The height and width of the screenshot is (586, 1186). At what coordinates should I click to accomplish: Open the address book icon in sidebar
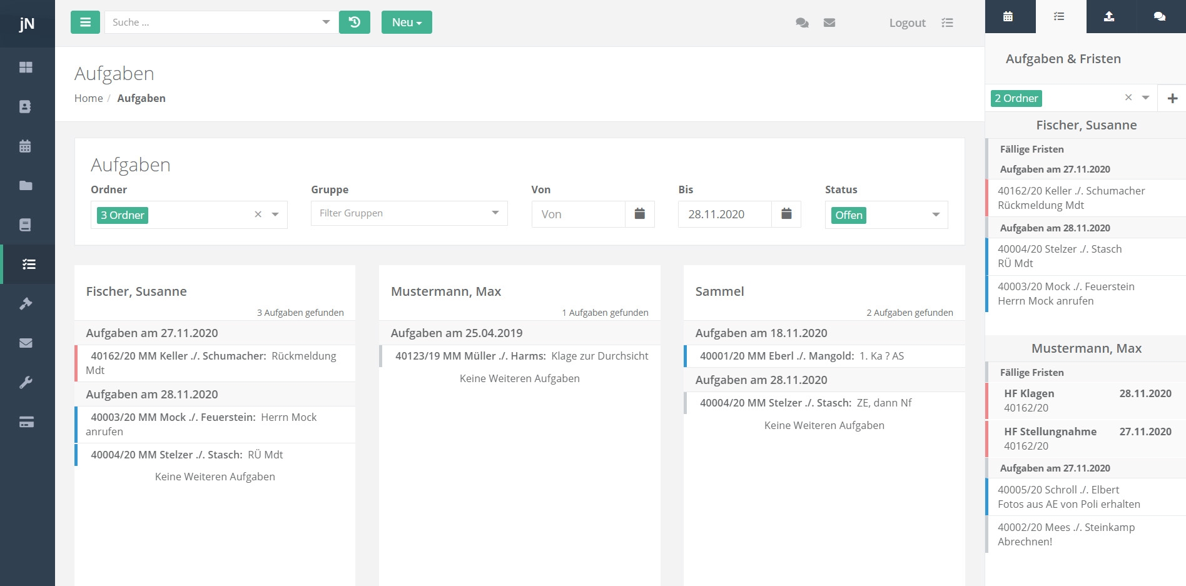point(26,107)
